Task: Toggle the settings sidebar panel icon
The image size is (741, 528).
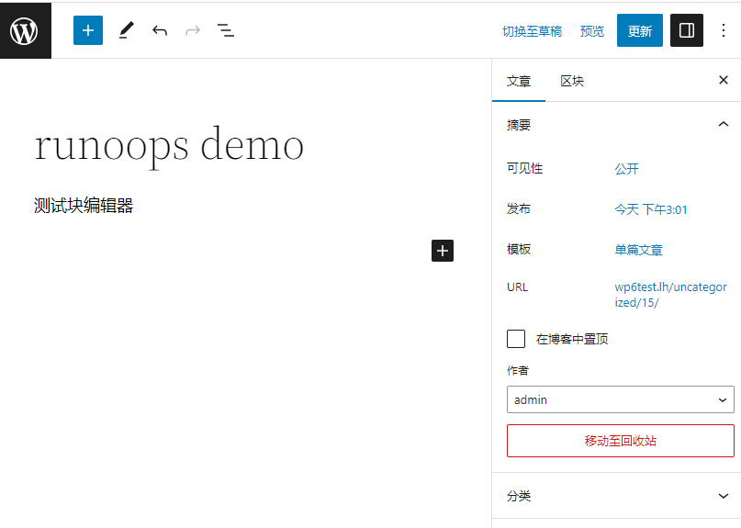Action: pyautogui.click(x=686, y=30)
